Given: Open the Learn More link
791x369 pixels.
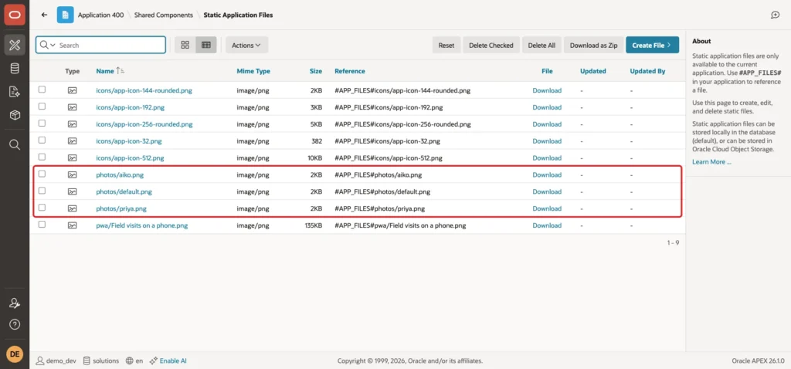Looking at the screenshot, I should tap(711, 162).
